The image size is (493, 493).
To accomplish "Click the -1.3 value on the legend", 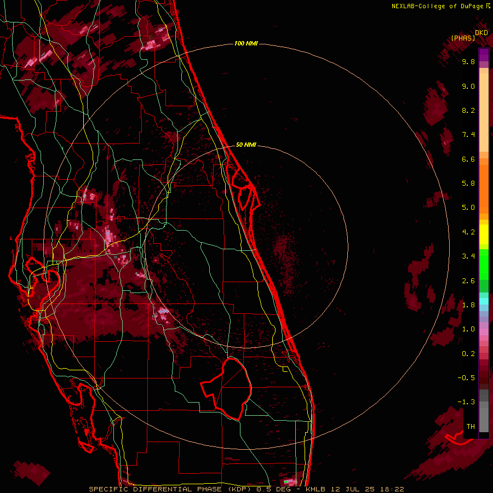I will tap(467, 402).
